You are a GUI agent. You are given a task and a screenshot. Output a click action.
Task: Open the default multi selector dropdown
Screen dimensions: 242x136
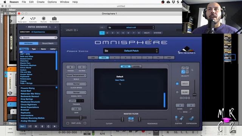[x=131, y=28]
